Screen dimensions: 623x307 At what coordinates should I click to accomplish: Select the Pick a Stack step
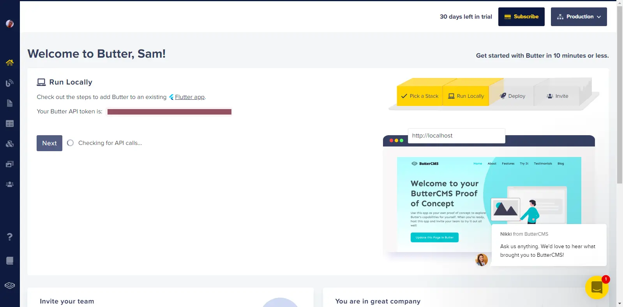420,96
